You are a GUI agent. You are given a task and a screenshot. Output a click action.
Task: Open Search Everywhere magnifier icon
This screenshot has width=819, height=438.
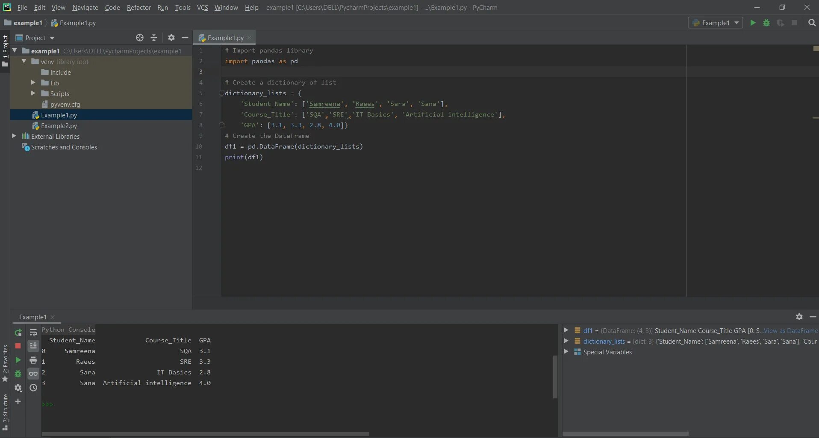(812, 23)
